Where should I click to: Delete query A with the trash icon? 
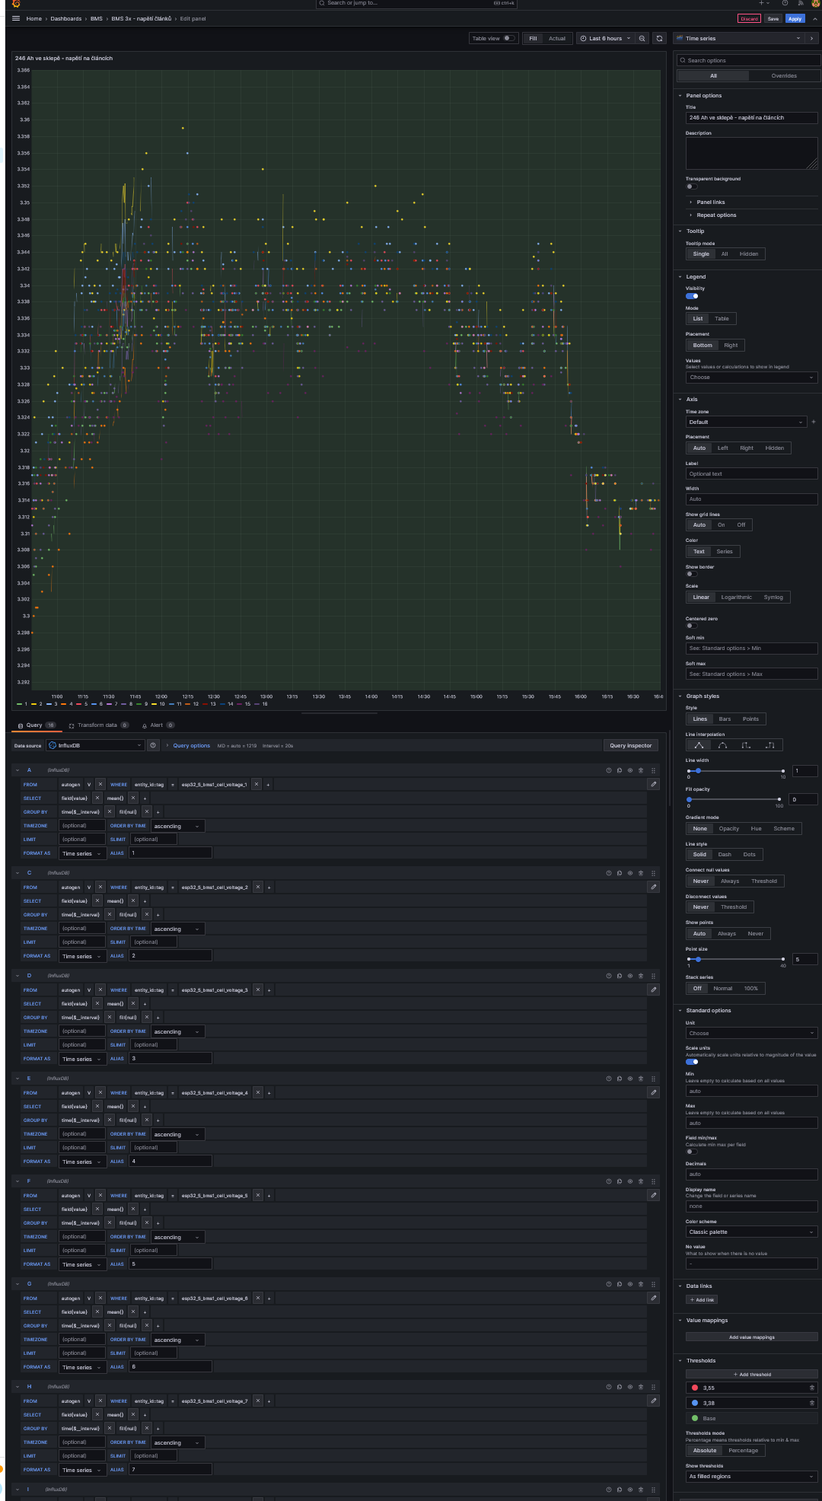click(x=641, y=770)
